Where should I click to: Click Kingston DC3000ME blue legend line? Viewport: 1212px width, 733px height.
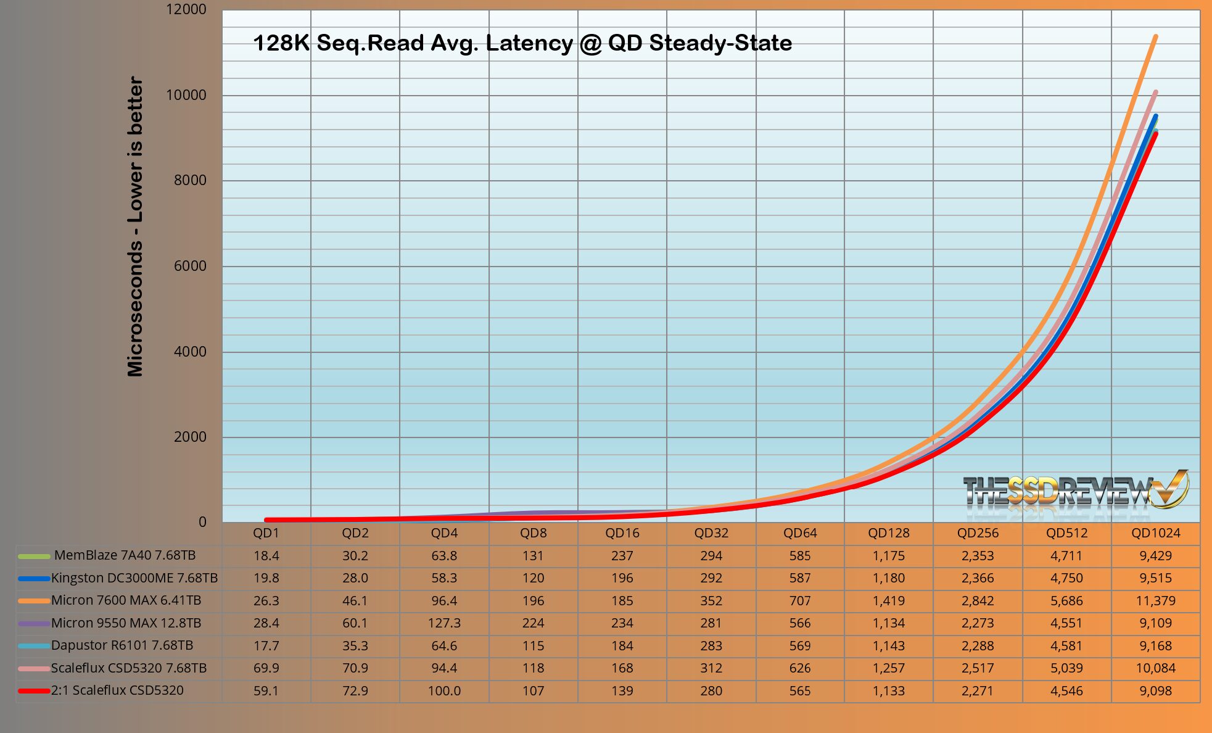pos(34,579)
